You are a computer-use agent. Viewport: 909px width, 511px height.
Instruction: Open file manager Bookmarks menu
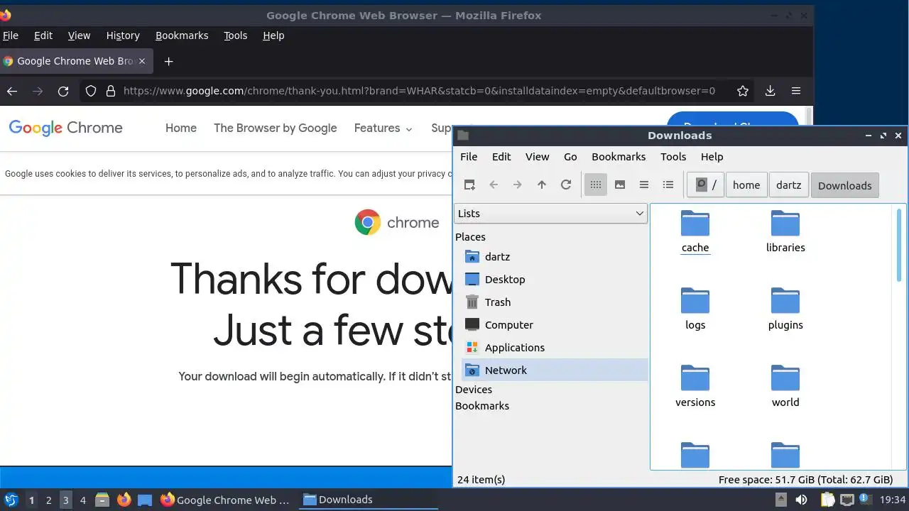click(619, 157)
